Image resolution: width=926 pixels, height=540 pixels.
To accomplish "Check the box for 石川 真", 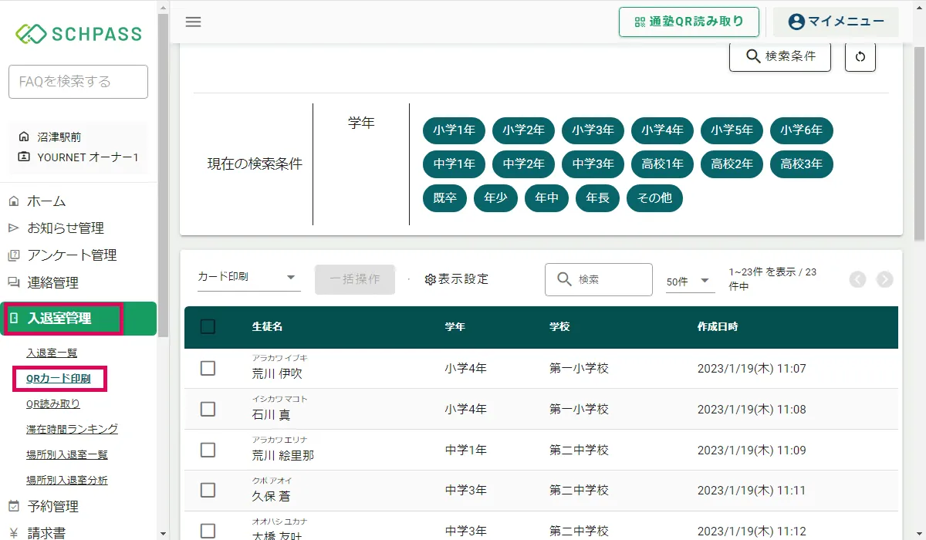I will 208,409.
